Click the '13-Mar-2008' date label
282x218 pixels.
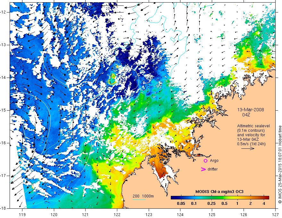(x=251, y=110)
